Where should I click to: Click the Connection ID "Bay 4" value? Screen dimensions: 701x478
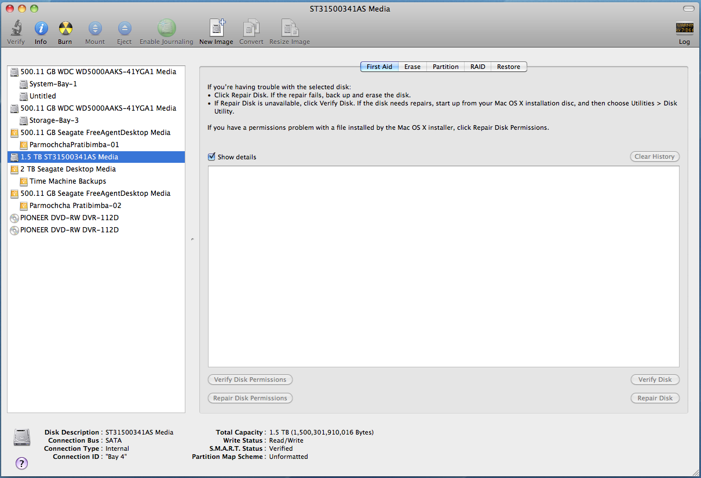click(116, 457)
